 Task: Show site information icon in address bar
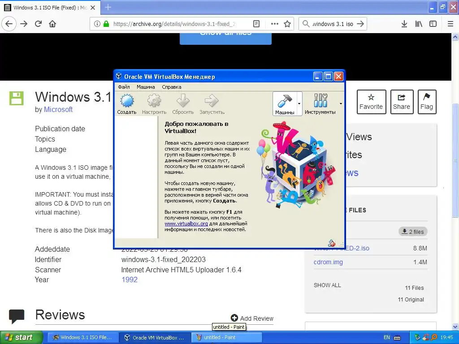pyautogui.click(x=97, y=24)
